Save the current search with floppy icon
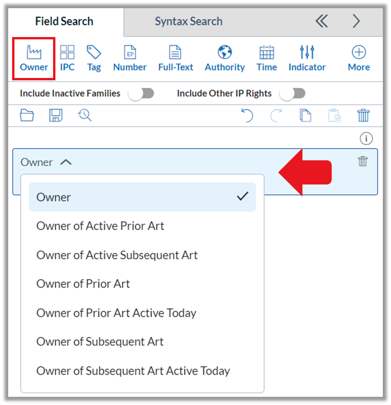The height and width of the screenshot is (405, 391). (56, 115)
